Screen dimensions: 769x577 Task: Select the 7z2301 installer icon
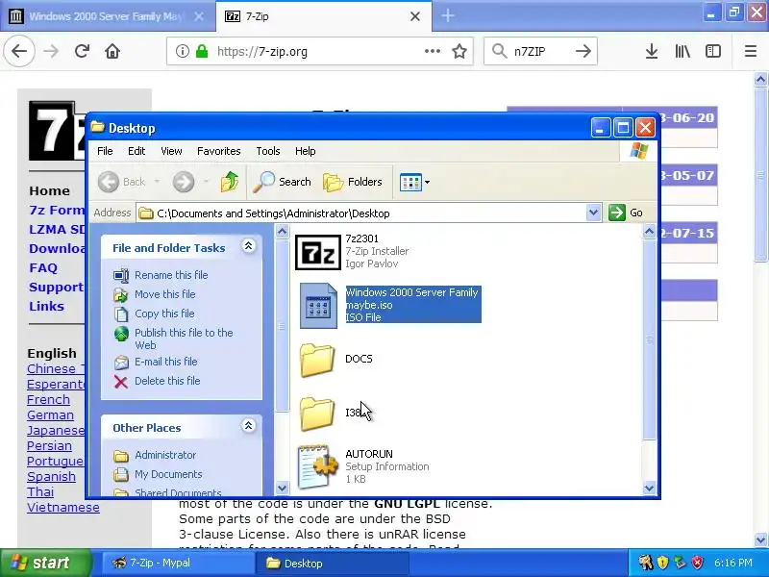tap(318, 252)
